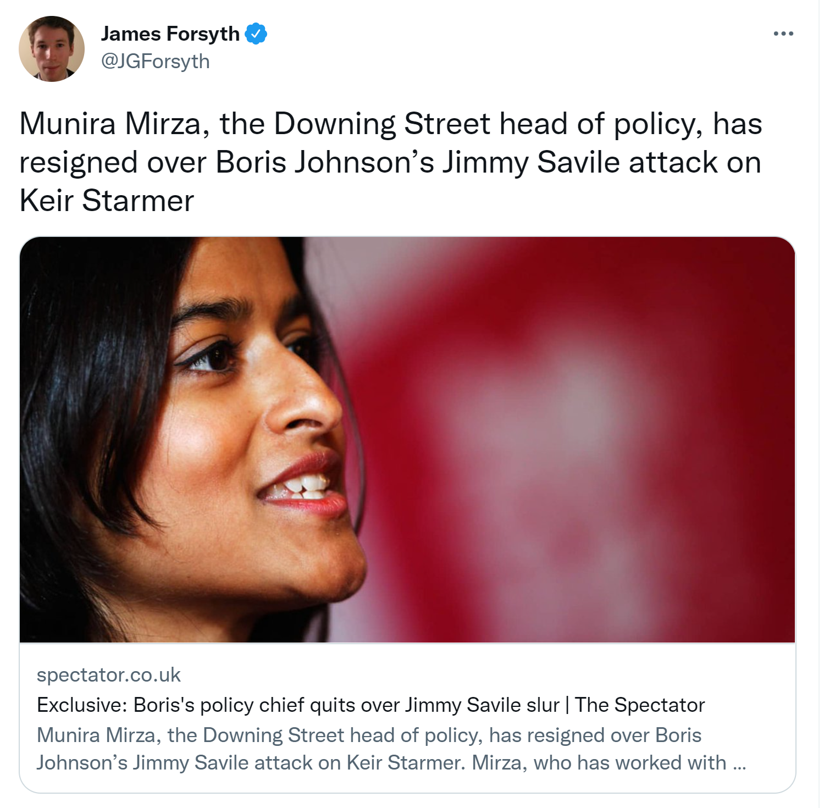Click 'The Spectator' in the card title
Screen dimensions: 824x808
[x=640, y=705]
